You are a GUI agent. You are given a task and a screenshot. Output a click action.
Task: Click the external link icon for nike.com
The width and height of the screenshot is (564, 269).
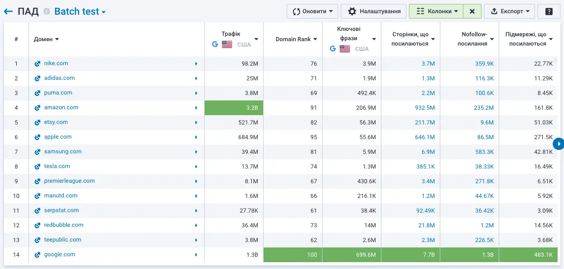[x=37, y=64]
